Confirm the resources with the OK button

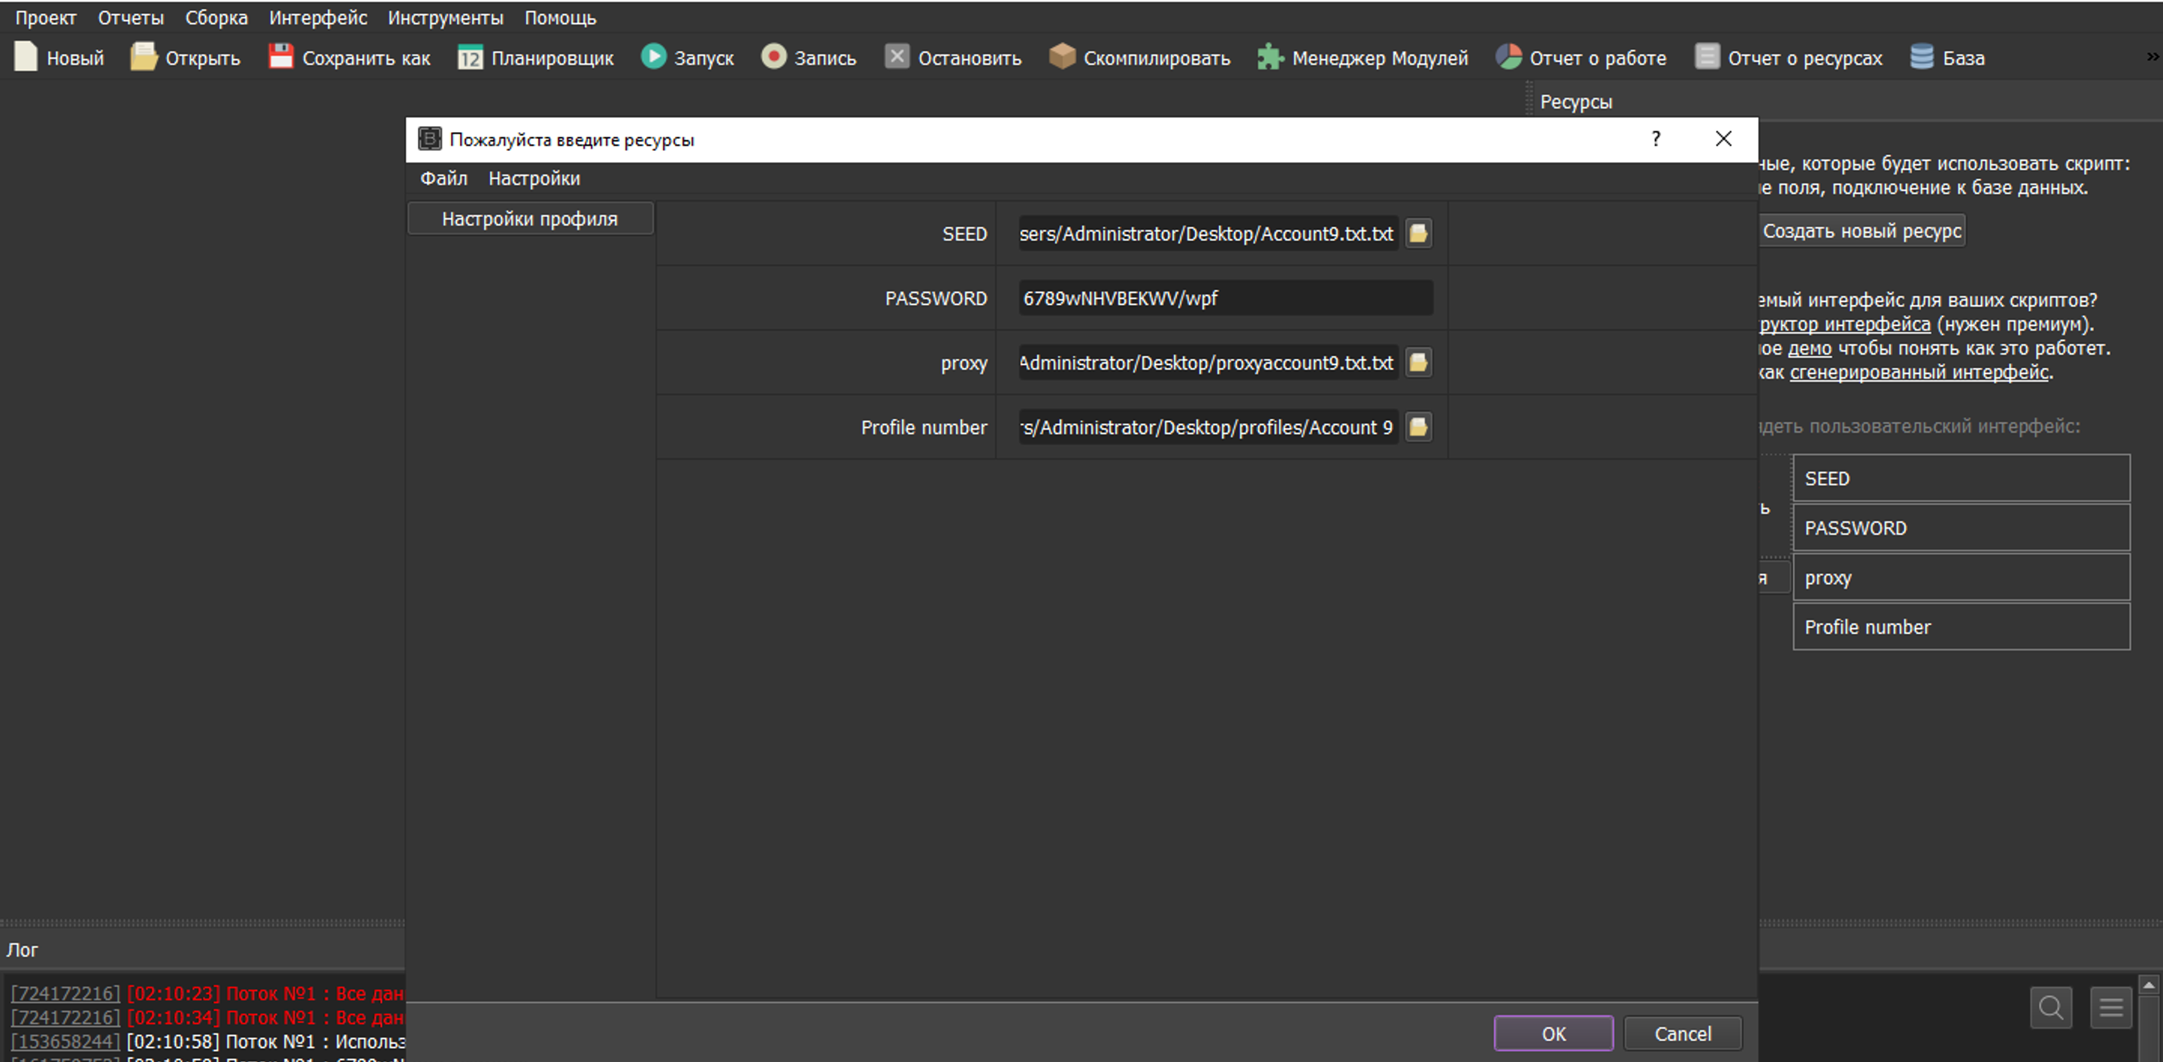[x=1553, y=1033]
